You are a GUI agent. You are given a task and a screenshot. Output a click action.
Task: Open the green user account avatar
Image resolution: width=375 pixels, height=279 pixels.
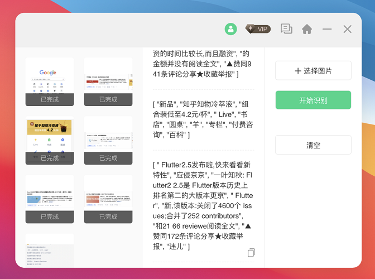[230, 29]
